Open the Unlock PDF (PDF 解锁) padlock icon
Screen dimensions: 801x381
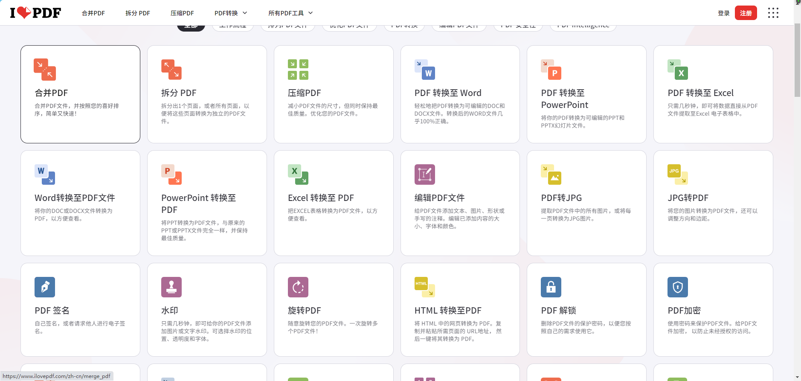pos(551,287)
